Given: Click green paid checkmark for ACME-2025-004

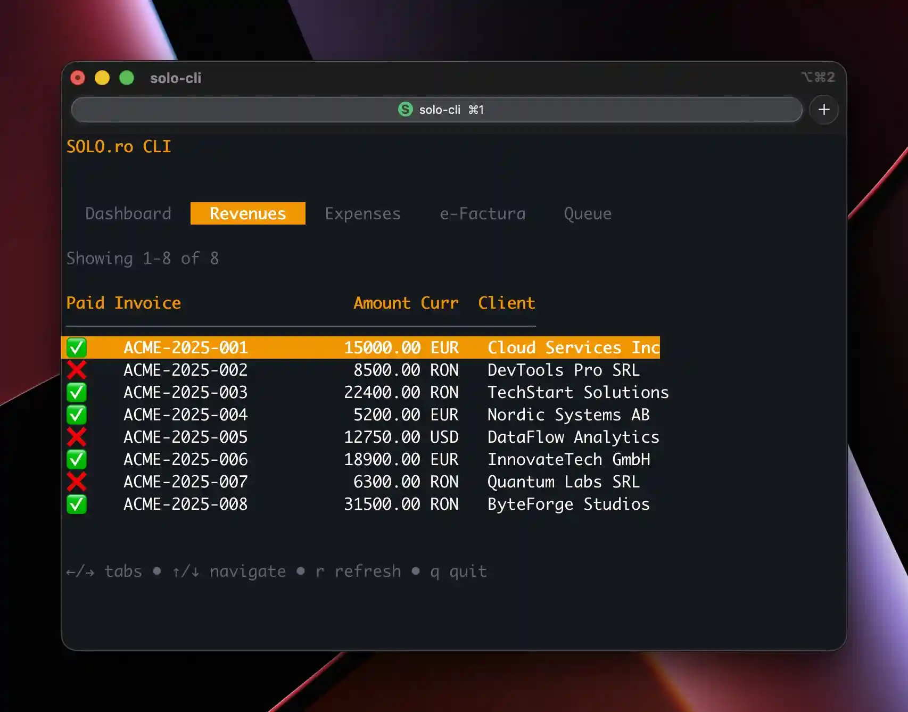Looking at the screenshot, I should click(77, 415).
